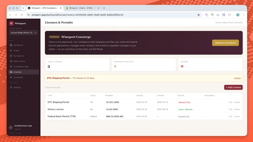Image resolution: width=253 pixels, height=142 pixels.
Task: Open browser extensions puzzle icon
Action: [x=229, y=15]
